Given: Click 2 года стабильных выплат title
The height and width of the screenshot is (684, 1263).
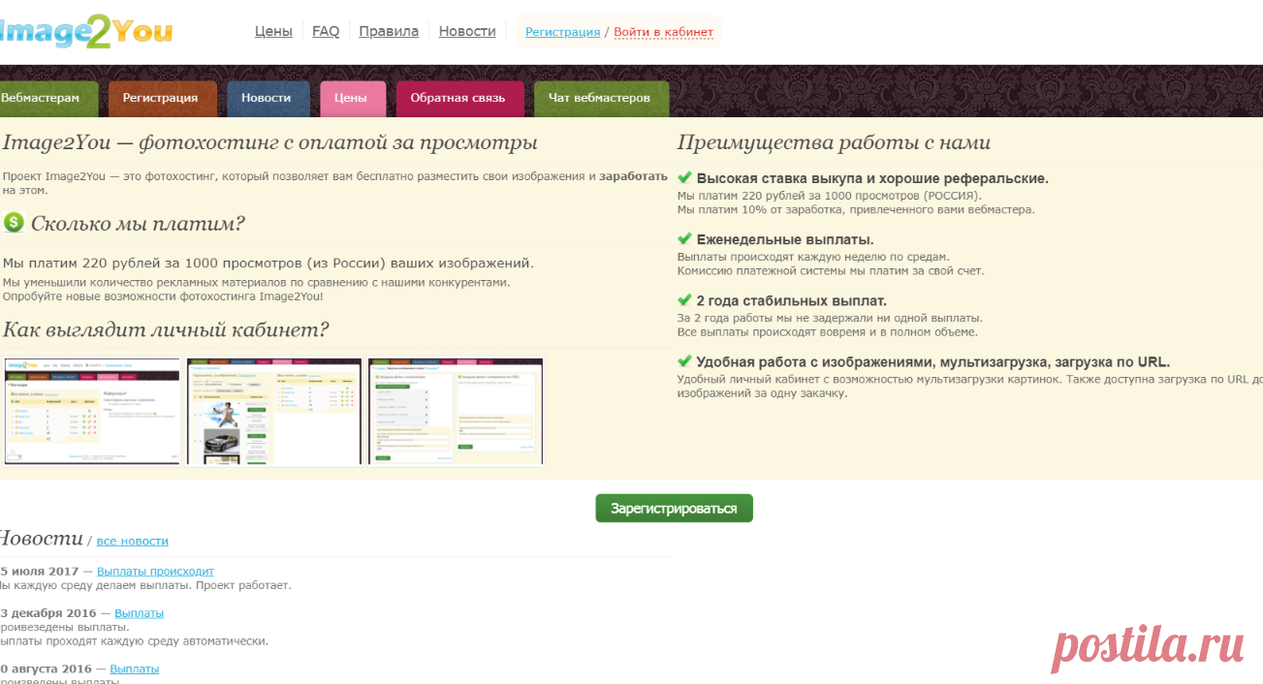Looking at the screenshot, I should pyautogui.click(x=791, y=300).
